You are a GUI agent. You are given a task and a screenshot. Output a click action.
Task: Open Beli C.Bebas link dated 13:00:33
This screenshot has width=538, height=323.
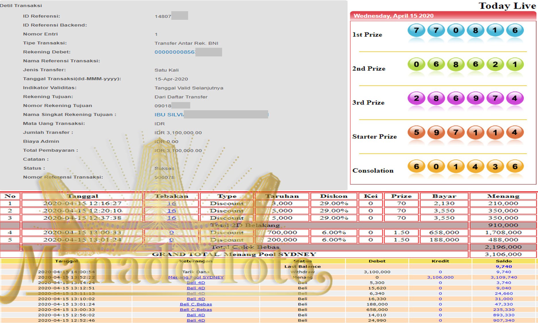click(196, 310)
